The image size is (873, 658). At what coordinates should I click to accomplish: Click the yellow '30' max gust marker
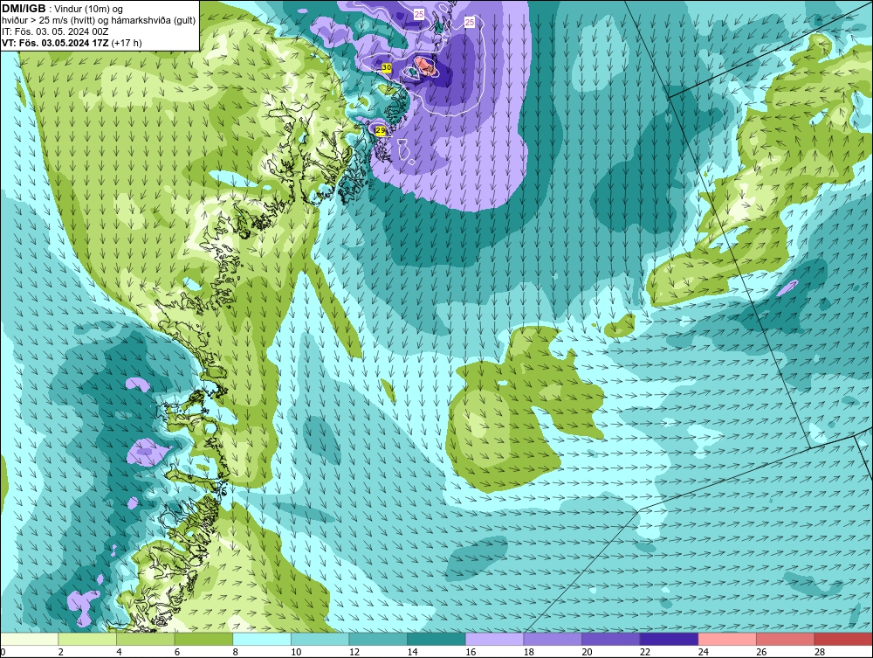(x=387, y=67)
